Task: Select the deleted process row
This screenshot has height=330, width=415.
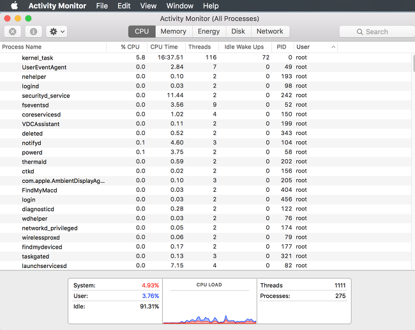Action: pos(206,133)
